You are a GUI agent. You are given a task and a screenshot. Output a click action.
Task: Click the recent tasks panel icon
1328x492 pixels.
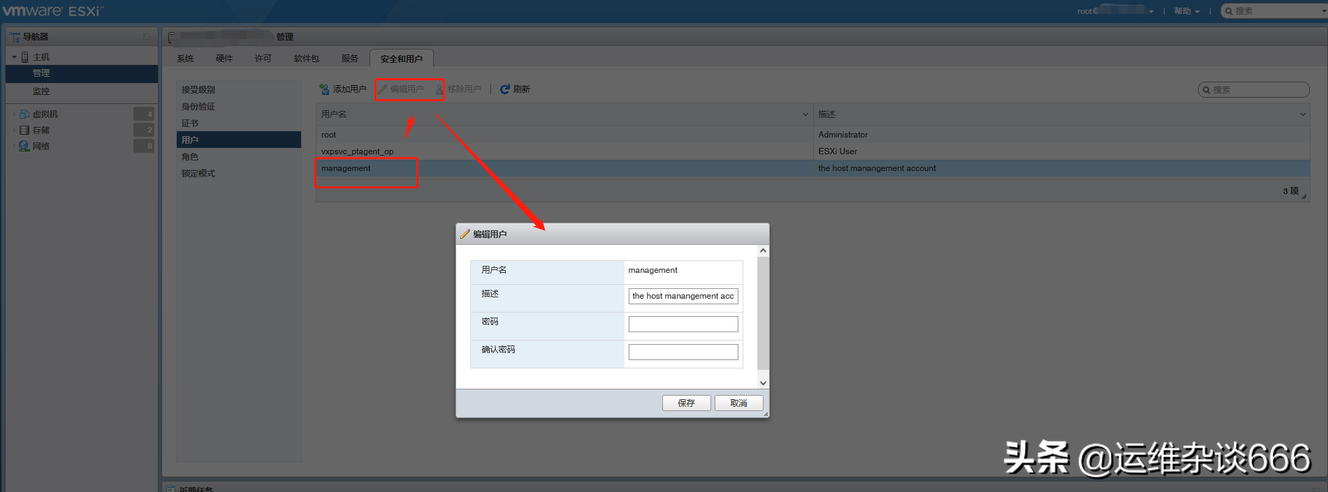171,489
